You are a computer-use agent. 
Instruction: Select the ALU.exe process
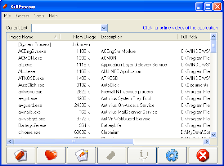click(x=108, y=71)
